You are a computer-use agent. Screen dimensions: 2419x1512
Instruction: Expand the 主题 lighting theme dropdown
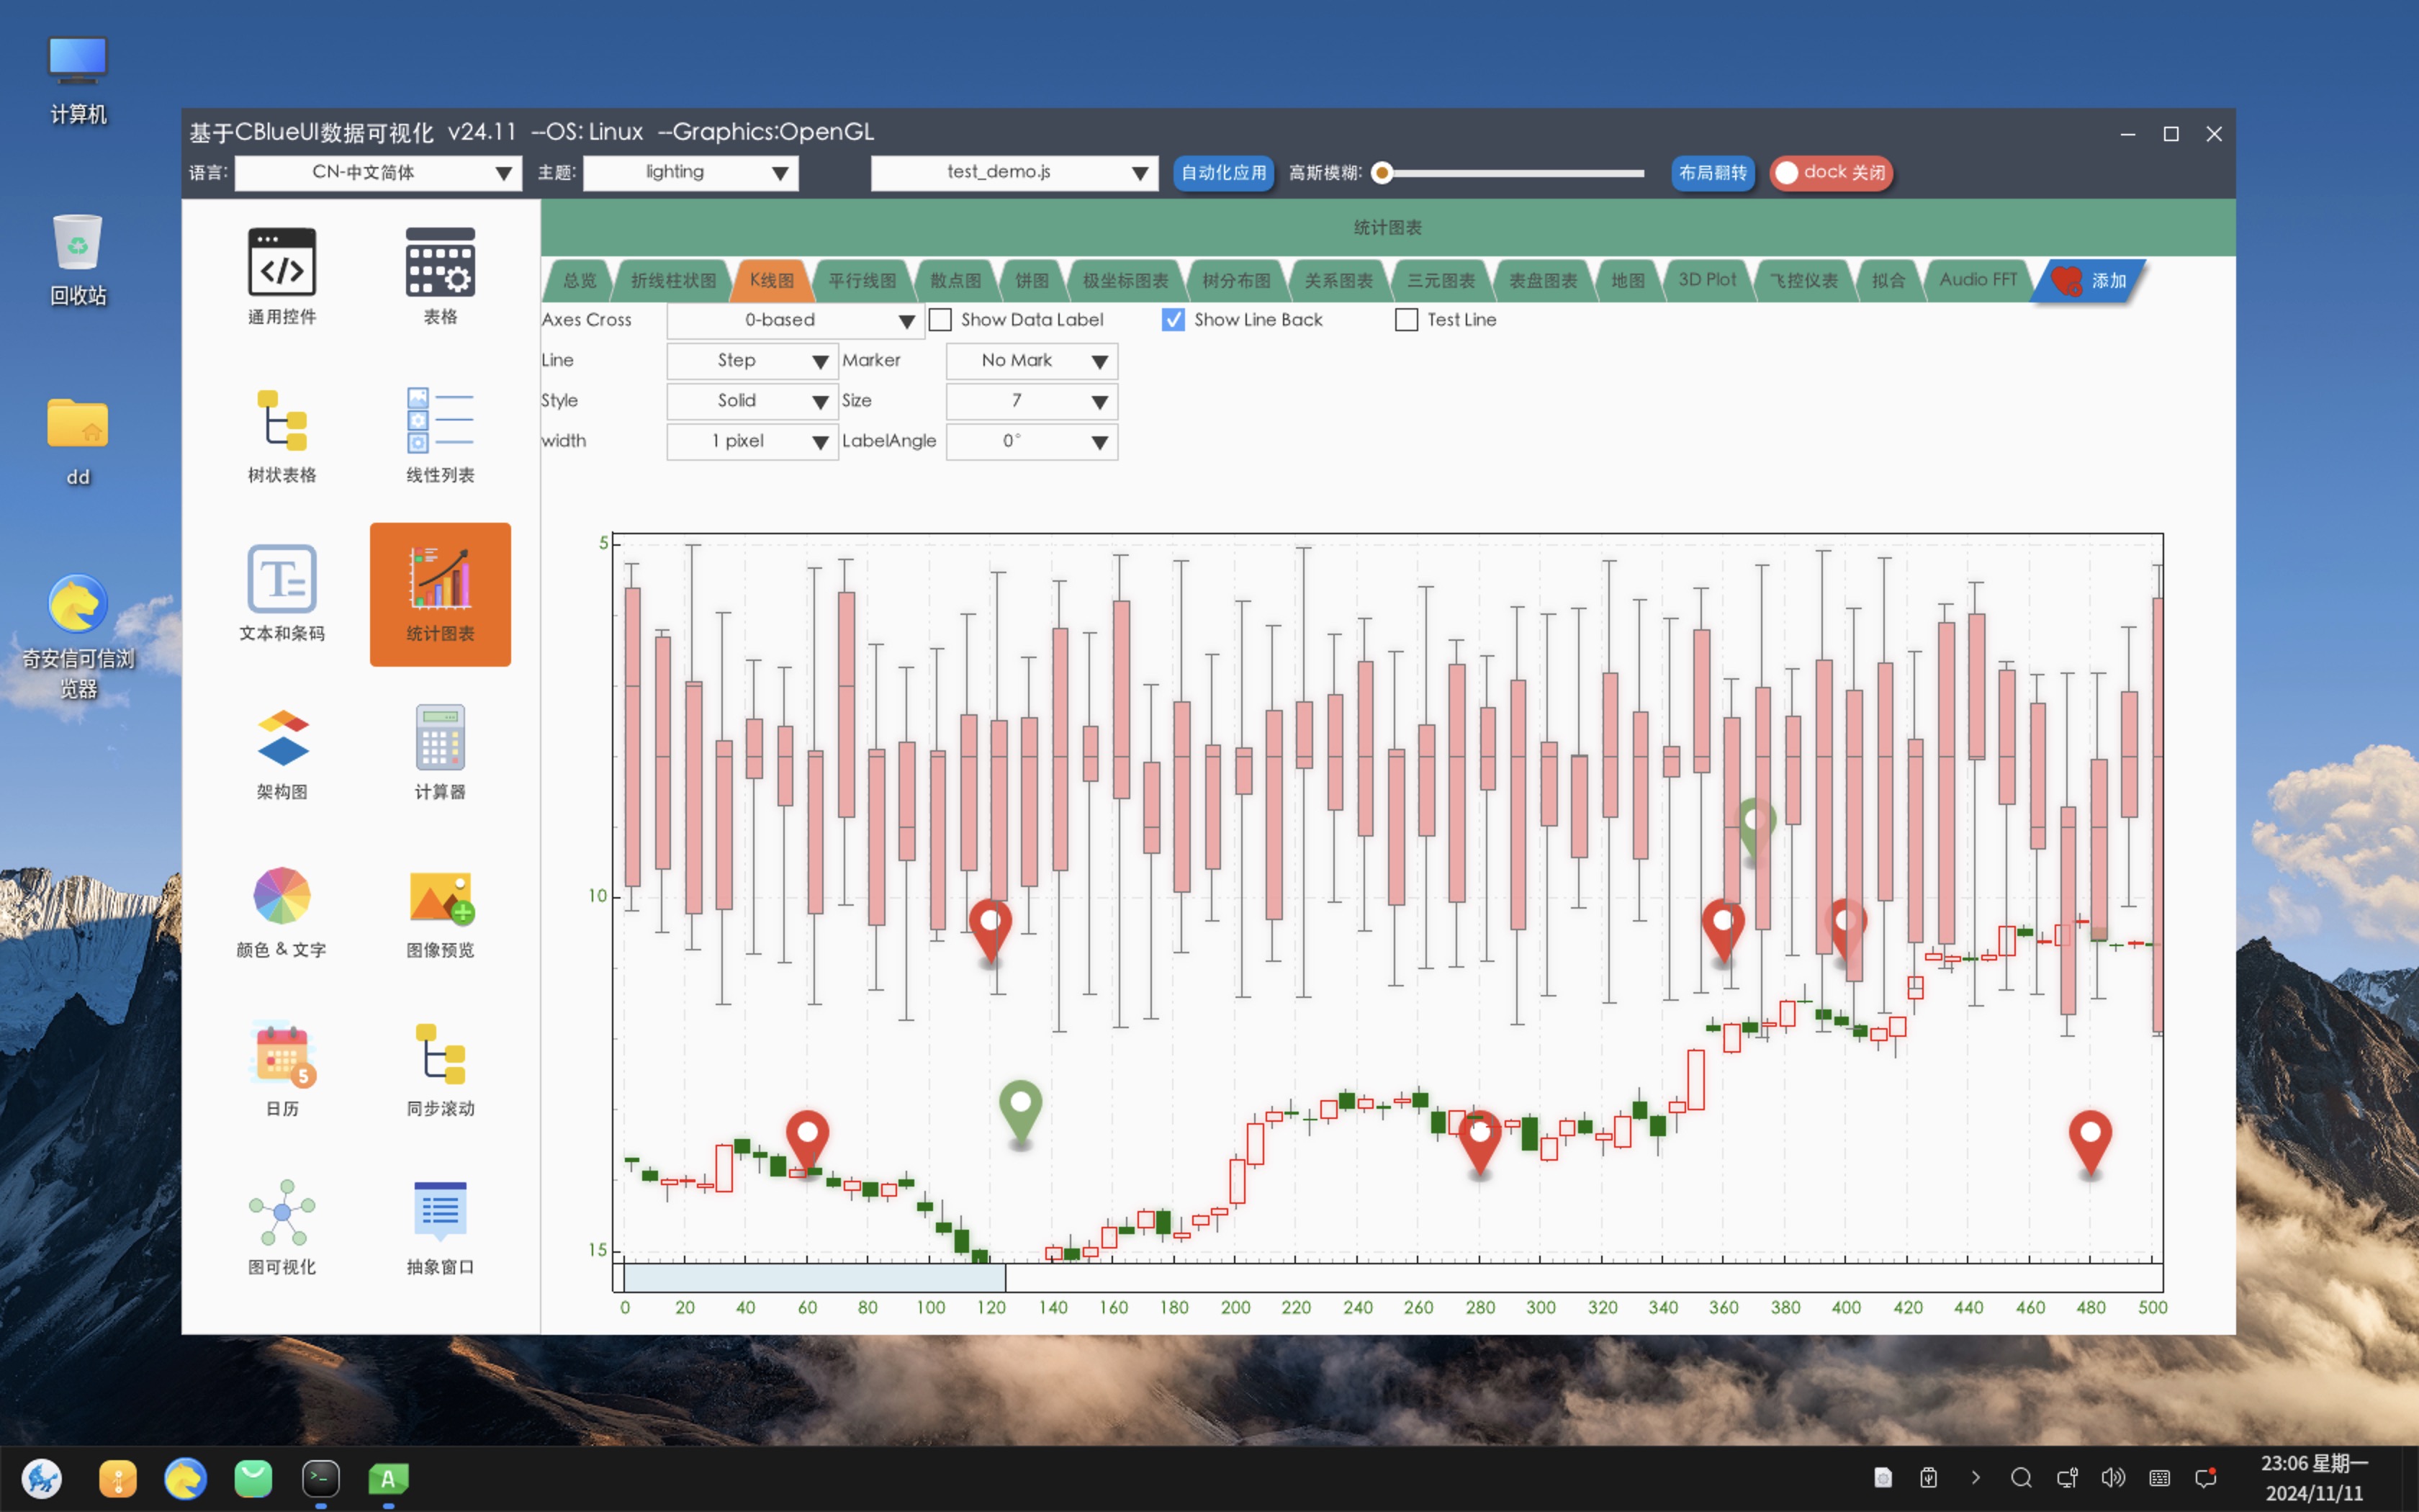click(690, 173)
